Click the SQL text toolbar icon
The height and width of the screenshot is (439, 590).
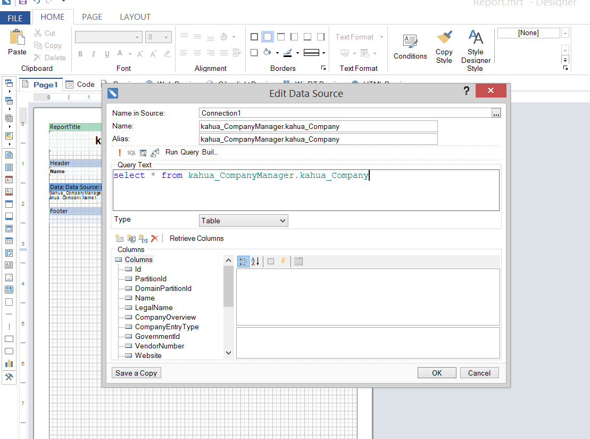(x=131, y=152)
